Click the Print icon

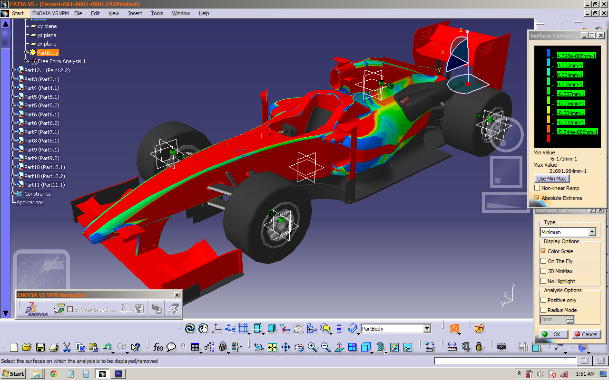click(x=54, y=347)
